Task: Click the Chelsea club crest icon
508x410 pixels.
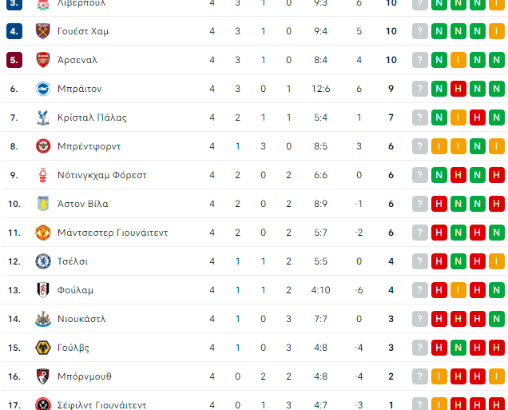Action: [43, 261]
